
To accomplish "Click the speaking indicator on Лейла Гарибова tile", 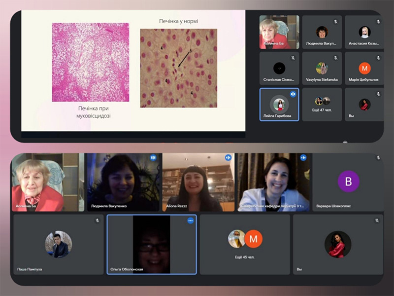I will click(x=293, y=94).
